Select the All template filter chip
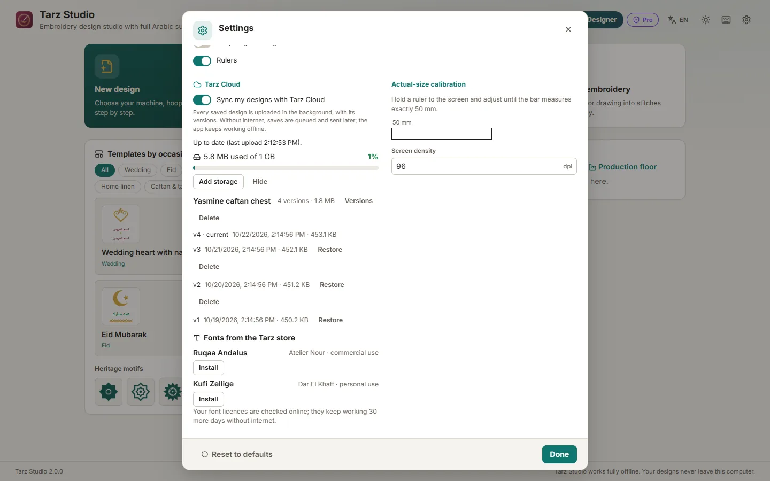The height and width of the screenshot is (481, 770). pos(105,170)
